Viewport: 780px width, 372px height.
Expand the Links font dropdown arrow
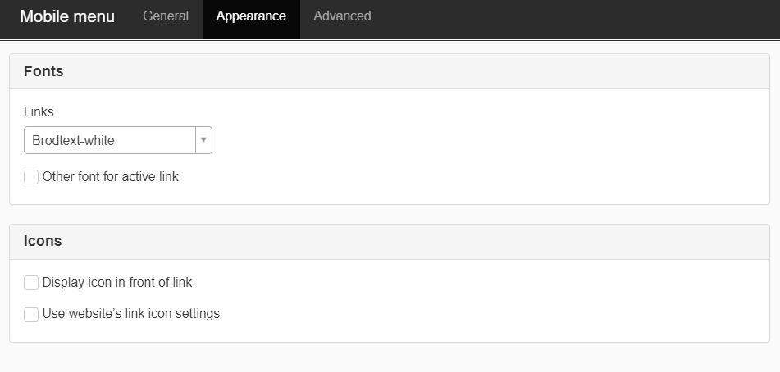pos(203,140)
